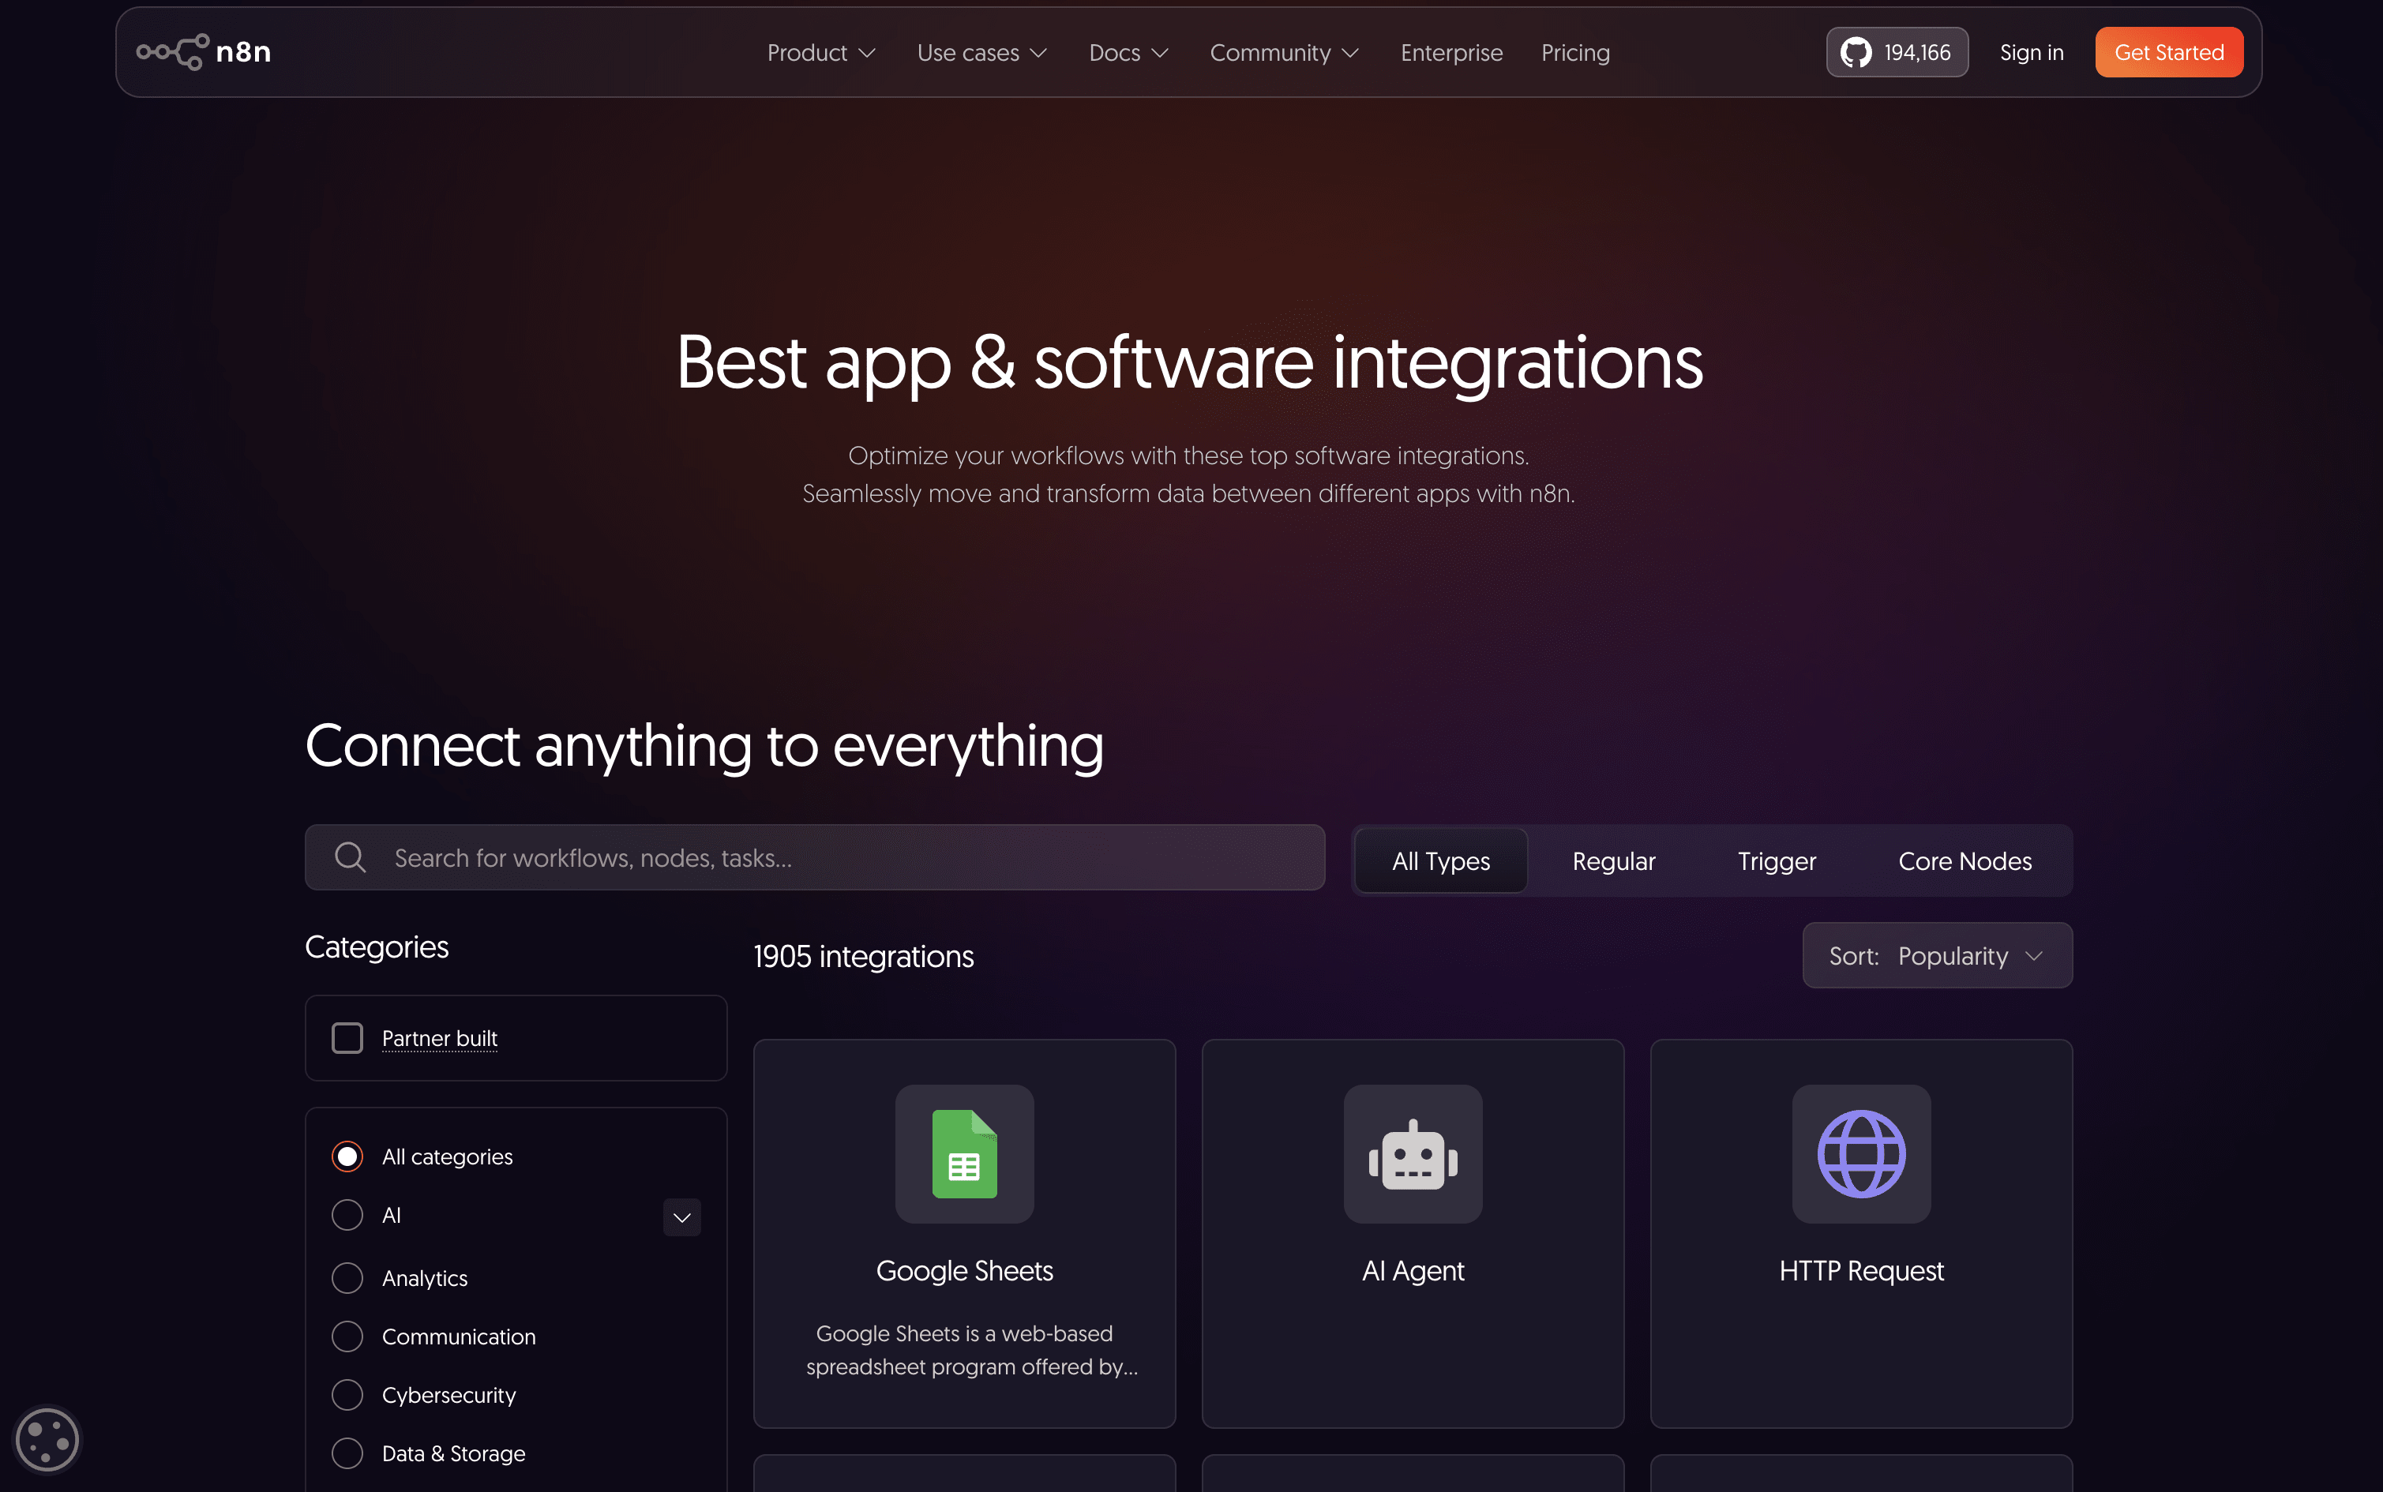Viewport: 2383px width, 1492px height.
Task: Click the 'Categories' heading
Action: (377, 947)
